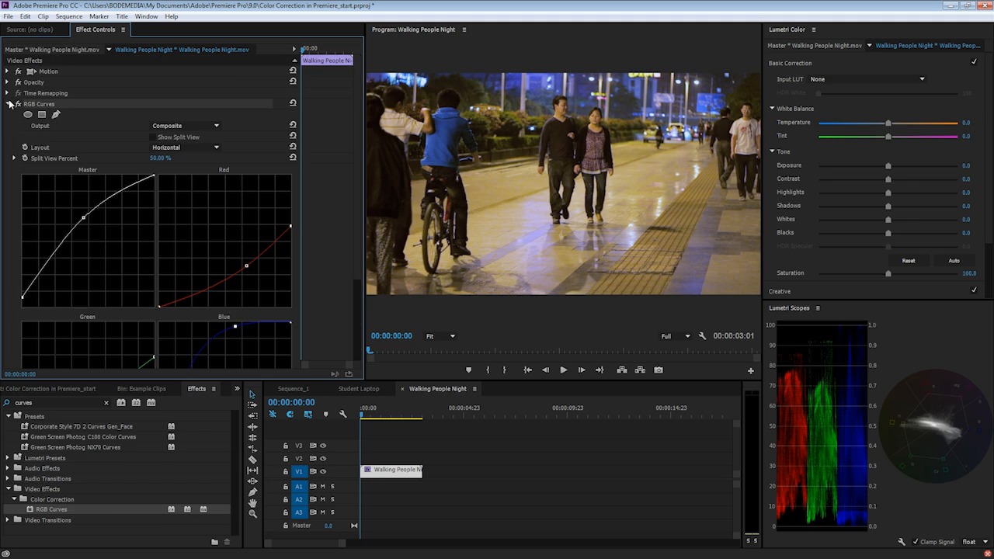The width and height of the screenshot is (994, 559).
Task: Click Go to In point button
Action: point(527,370)
